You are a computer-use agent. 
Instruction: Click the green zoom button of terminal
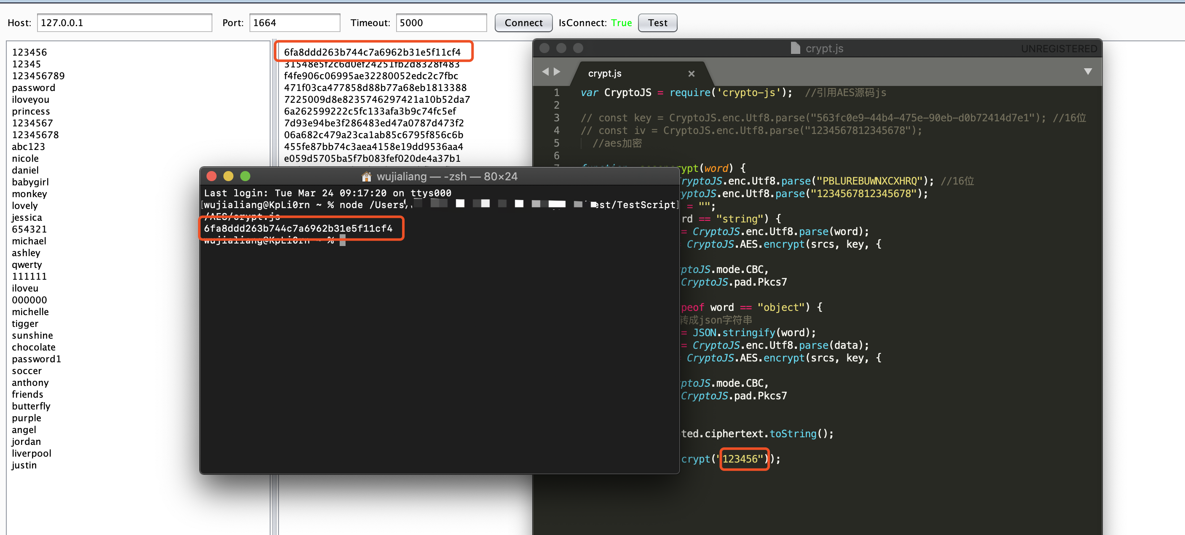tap(245, 176)
